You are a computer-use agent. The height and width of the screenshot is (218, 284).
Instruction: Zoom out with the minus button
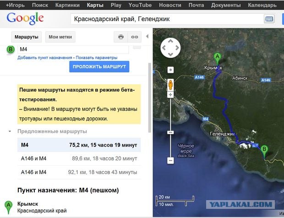pyautogui.click(x=170, y=160)
